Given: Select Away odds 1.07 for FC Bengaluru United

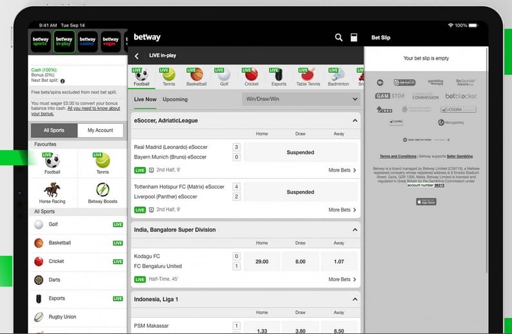Looking at the screenshot, I should pyautogui.click(x=339, y=262).
